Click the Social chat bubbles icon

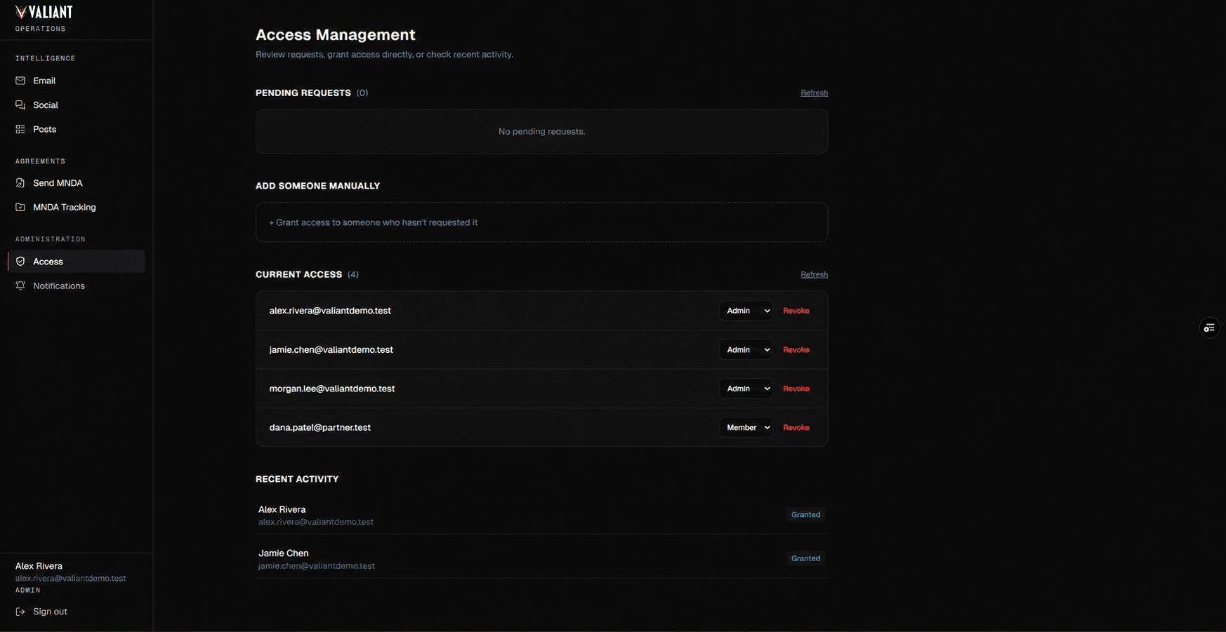(x=20, y=105)
